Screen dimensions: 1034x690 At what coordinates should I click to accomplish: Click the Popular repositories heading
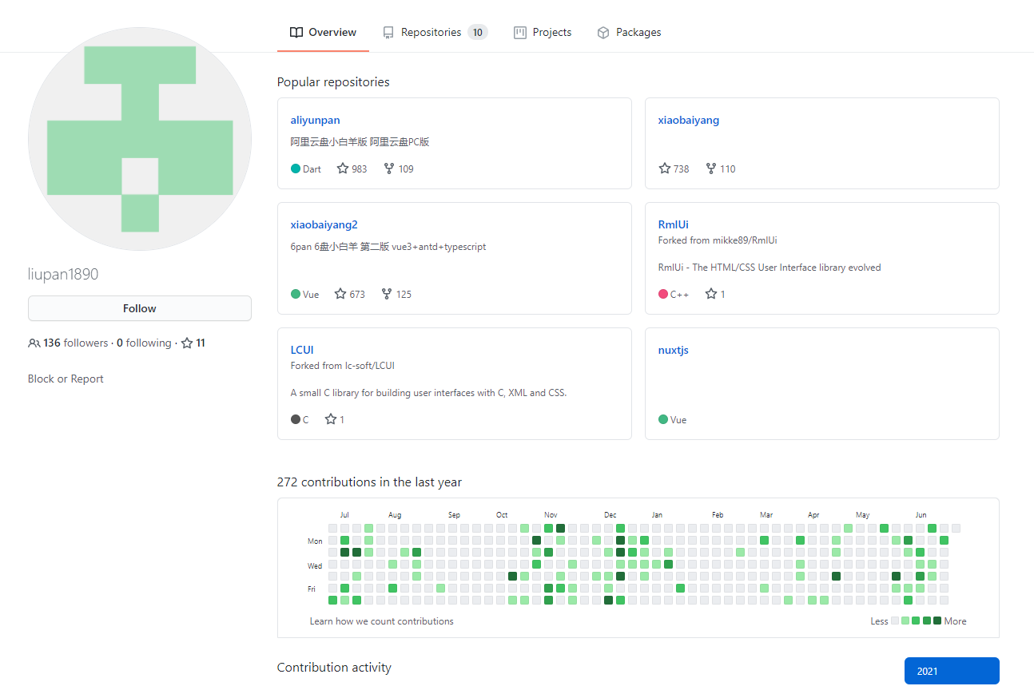[333, 81]
